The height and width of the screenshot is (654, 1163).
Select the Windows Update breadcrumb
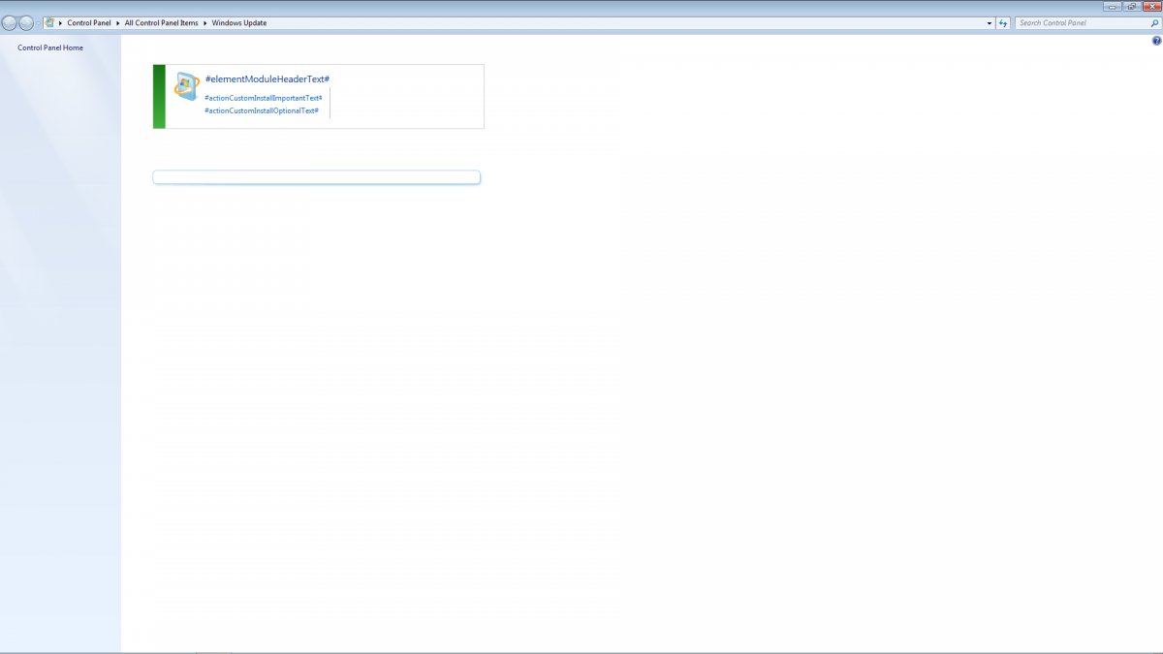pyautogui.click(x=239, y=22)
